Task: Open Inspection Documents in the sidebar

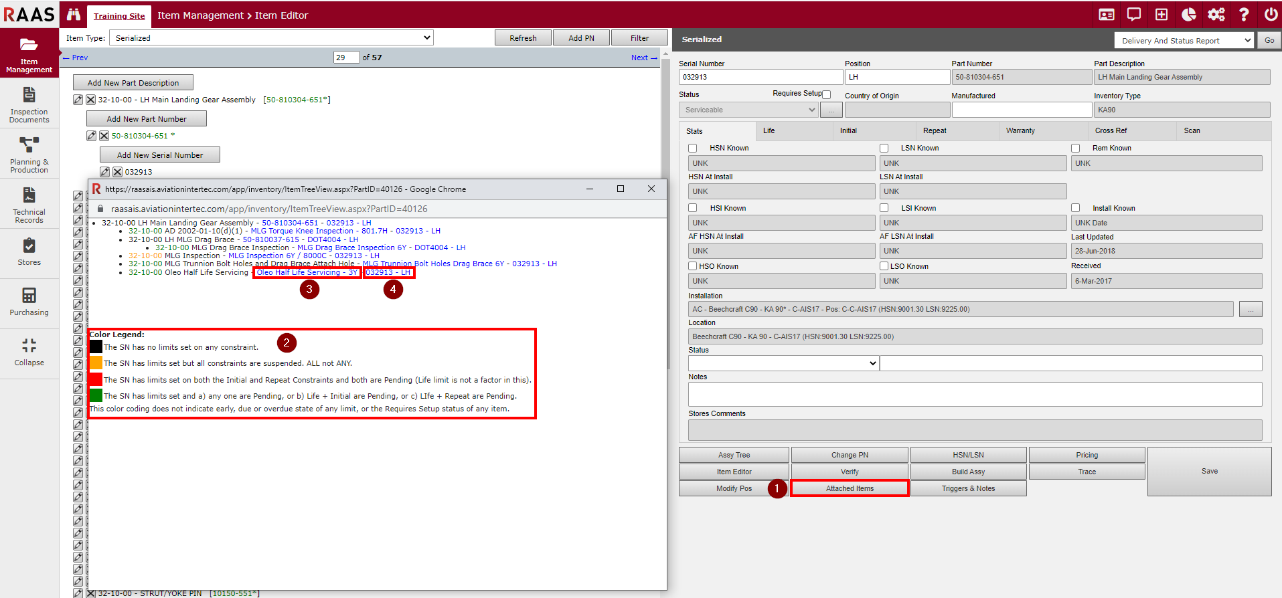Action: (x=29, y=104)
